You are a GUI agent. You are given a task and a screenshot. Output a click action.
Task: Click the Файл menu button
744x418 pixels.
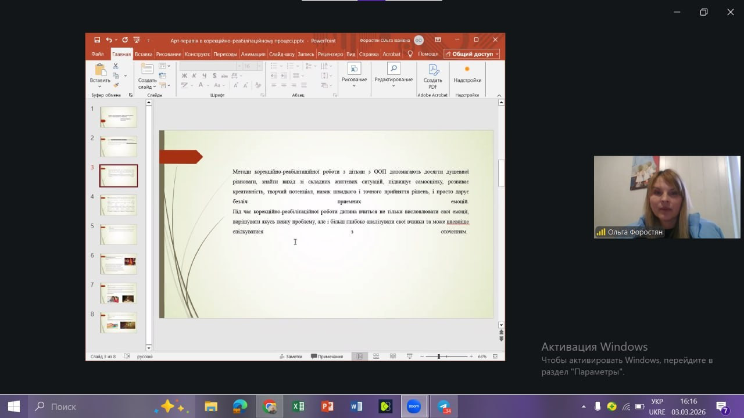coord(97,54)
